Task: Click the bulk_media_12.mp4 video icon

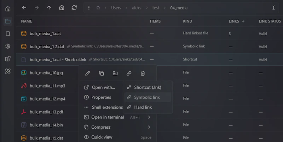Action: point(24,99)
